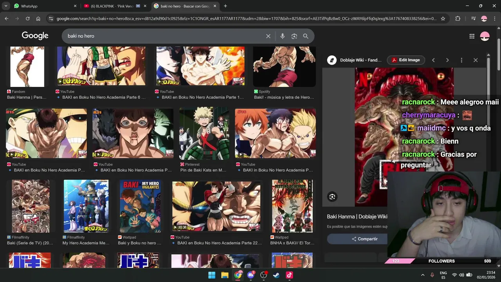Show previous image in preview panel

tap(433, 60)
